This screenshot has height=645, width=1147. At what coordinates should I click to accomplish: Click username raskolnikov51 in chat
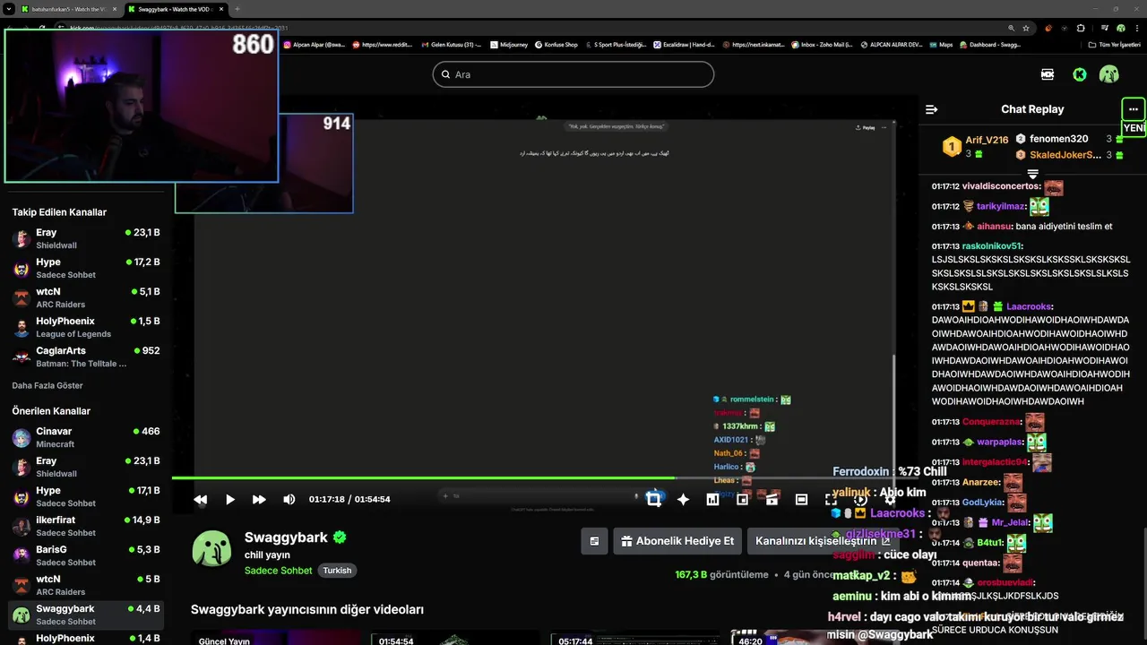[x=991, y=245]
